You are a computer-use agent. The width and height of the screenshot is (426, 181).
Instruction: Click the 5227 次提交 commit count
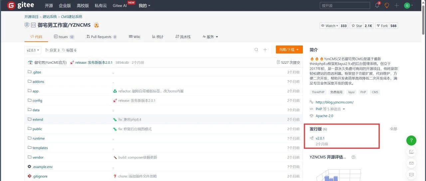click(288, 62)
